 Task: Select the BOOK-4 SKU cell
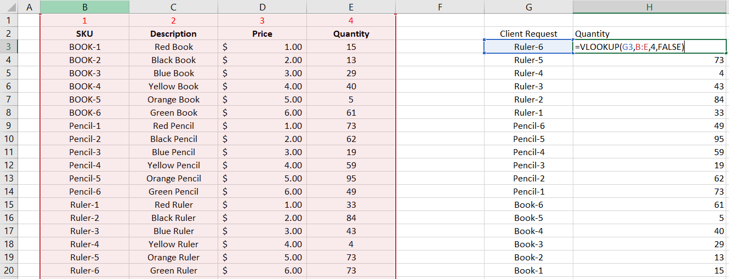click(x=85, y=87)
